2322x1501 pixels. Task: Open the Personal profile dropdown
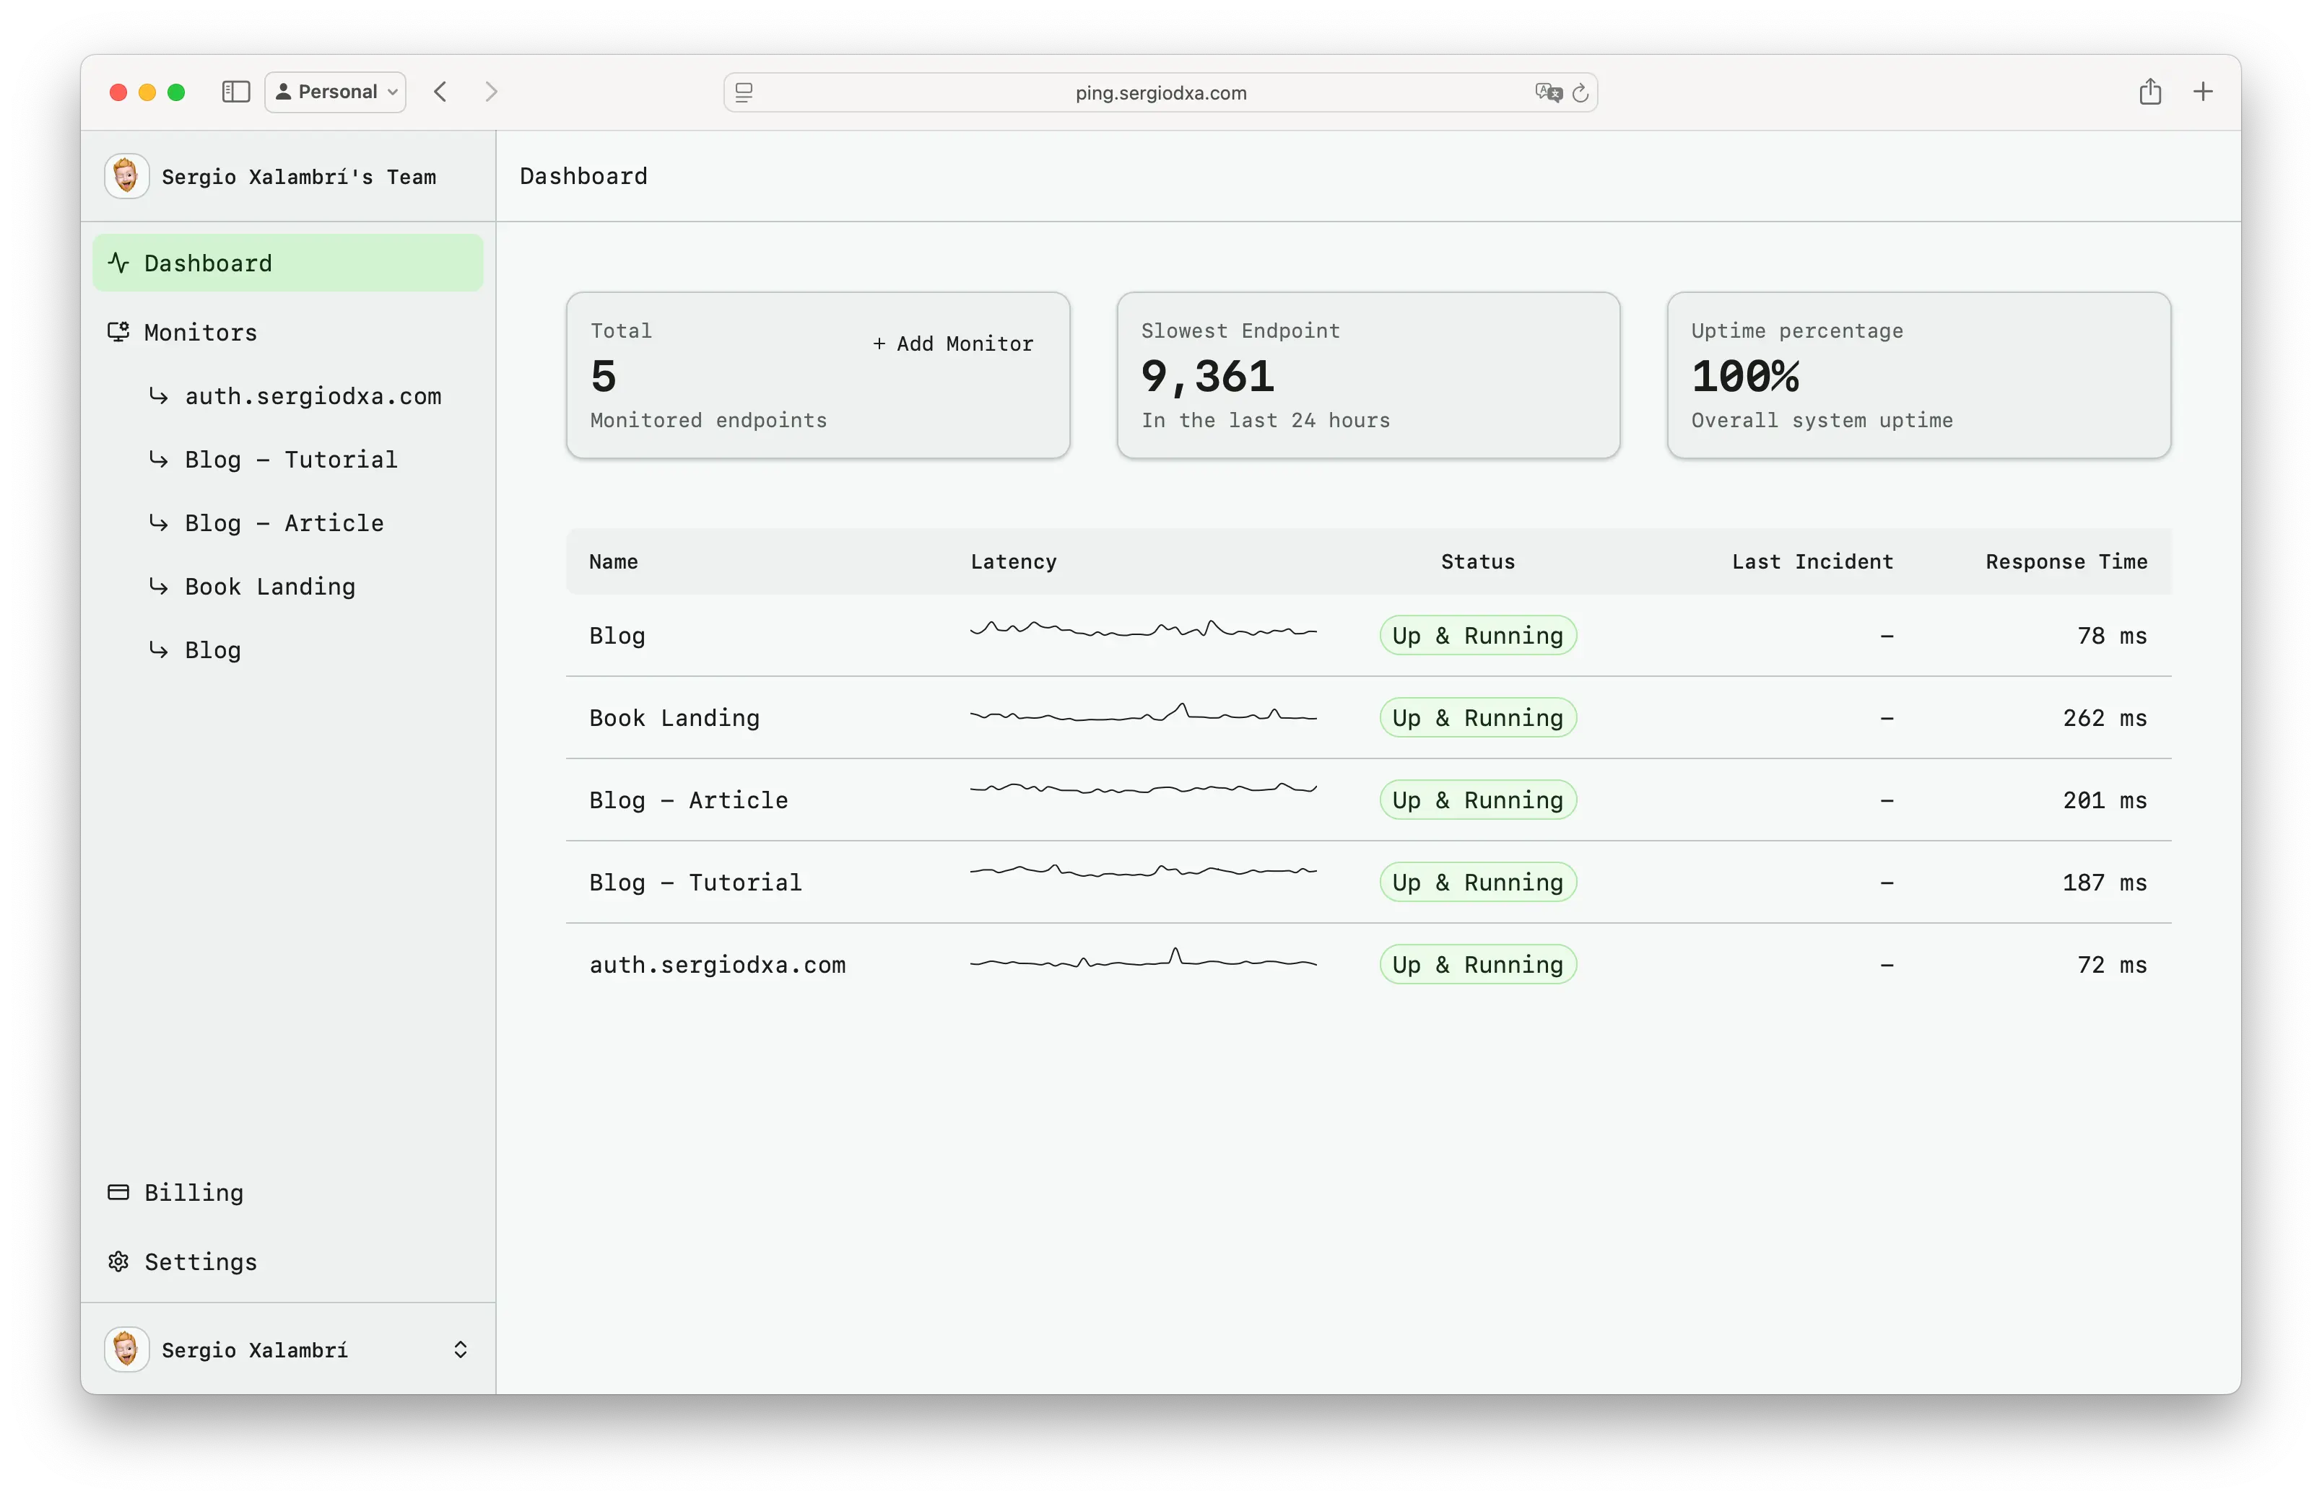pyautogui.click(x=336, y=92)
